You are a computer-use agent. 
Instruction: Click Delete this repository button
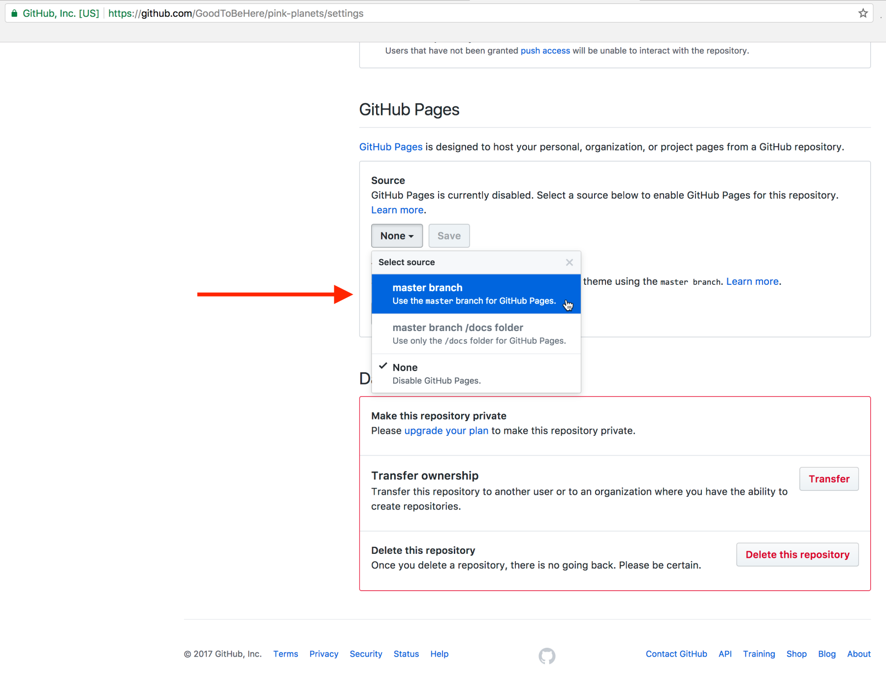pos(797,555)
